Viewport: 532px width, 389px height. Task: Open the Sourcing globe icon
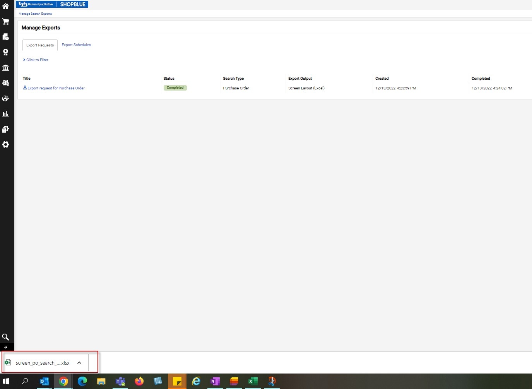coord(6,98)
